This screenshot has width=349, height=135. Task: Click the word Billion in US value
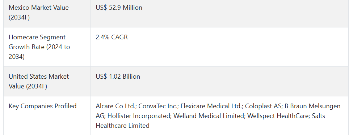pyautogui.click(x=131, y=77)
